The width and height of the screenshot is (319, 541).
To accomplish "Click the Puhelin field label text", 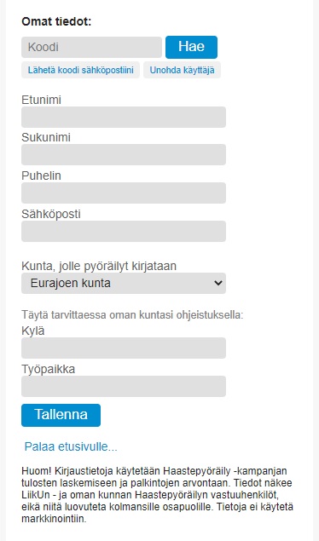I will click(x=41, y=176).
